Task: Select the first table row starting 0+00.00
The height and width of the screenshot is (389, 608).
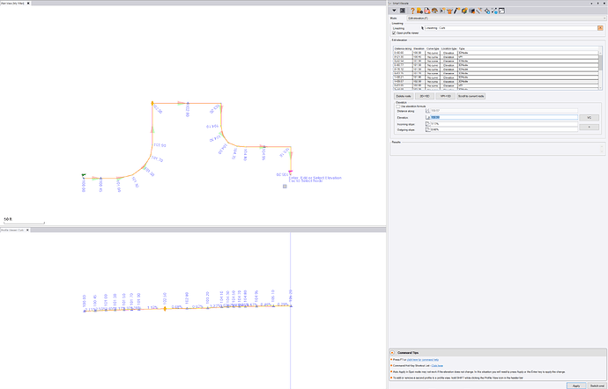Action: tap(496, 53)
